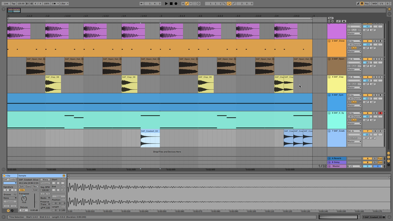Toggle the computer MIDI keyboard icon
Viewport: 393px width, 221px height.
point(362,3)
